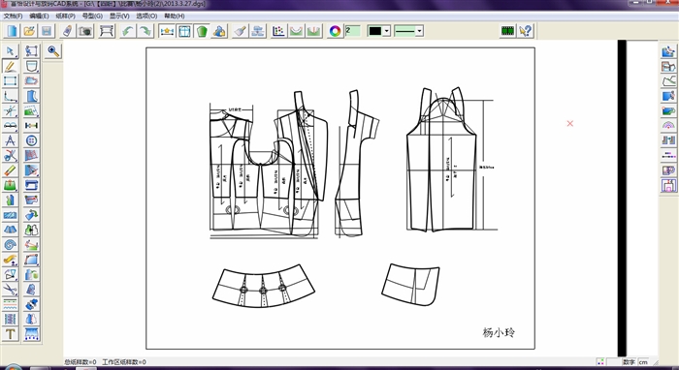Toggle the green pattern piece fill button
Image resolution: width=679 pixels, height=370 pixels.
tap(202, 31)
